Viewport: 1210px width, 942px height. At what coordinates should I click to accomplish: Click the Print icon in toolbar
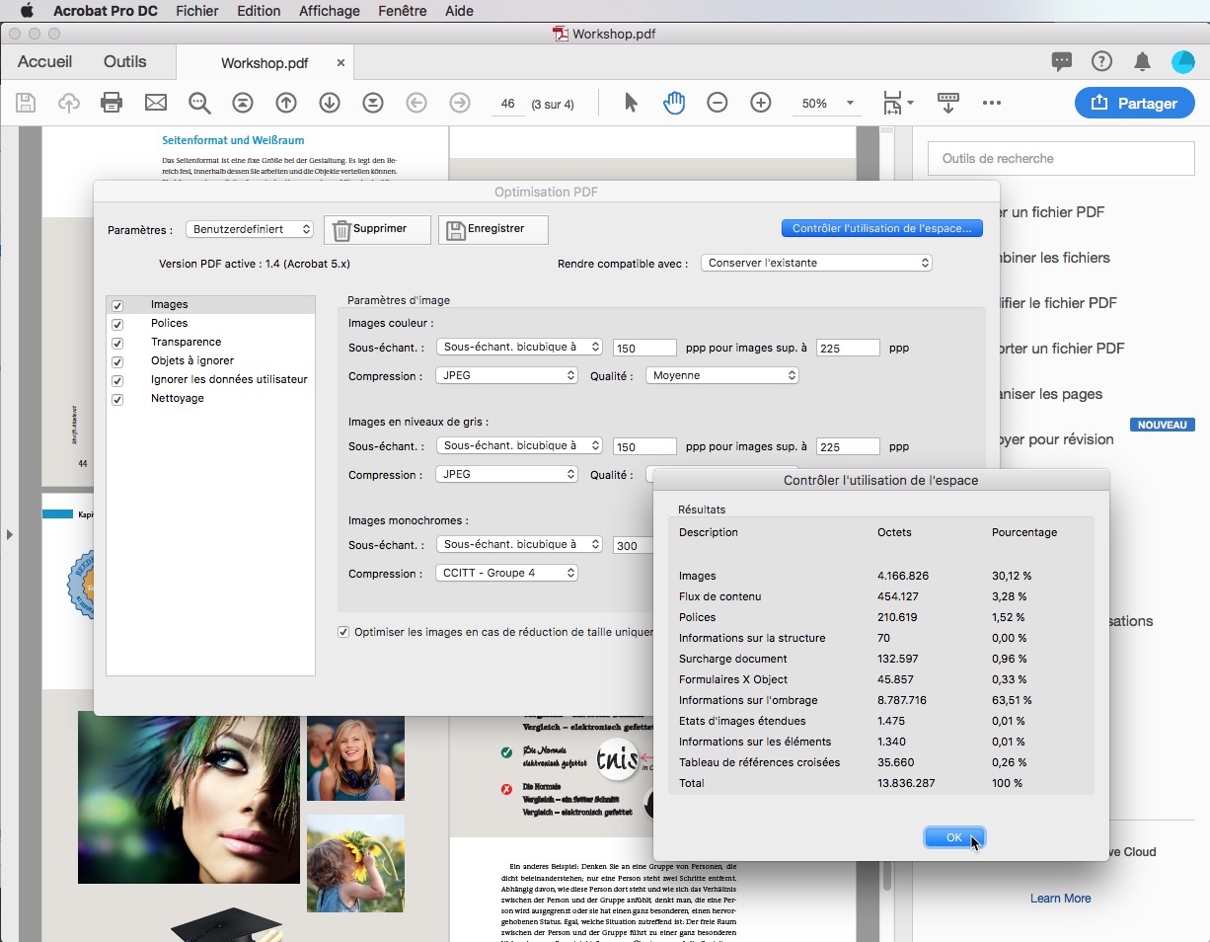pyautogui.click(x=112, y=103)
